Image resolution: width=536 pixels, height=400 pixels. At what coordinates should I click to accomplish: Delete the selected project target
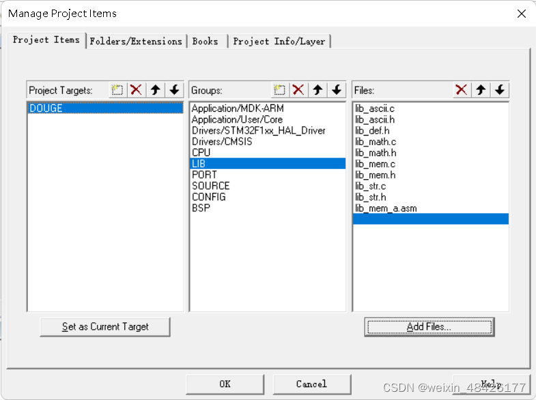(x=136, y=90)
